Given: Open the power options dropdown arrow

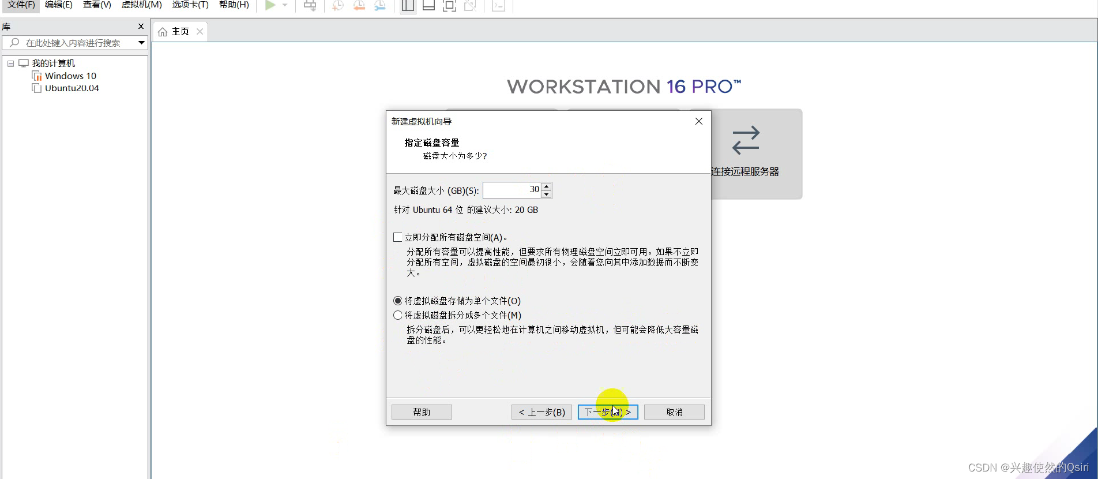Looking at the screenshot, I should pos(285,5).
